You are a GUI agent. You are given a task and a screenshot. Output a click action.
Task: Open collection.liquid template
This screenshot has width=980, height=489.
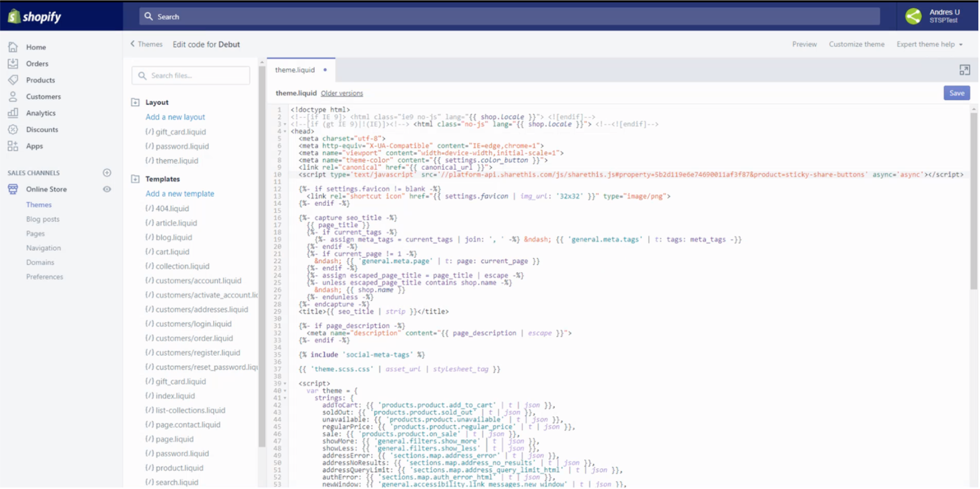point(177,266)
